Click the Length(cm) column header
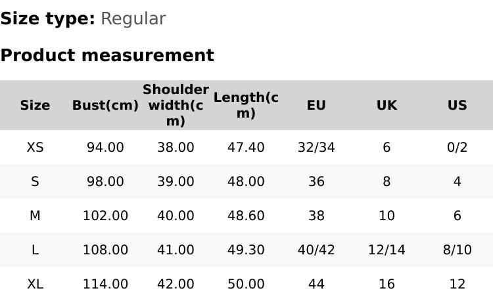The width and height of the screenshot is (493, 301). tap(246, 105)
